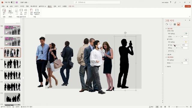Viewport: 192px width, 108px height.
Task: Click the red Share button
Action: [x=188, y=6]
